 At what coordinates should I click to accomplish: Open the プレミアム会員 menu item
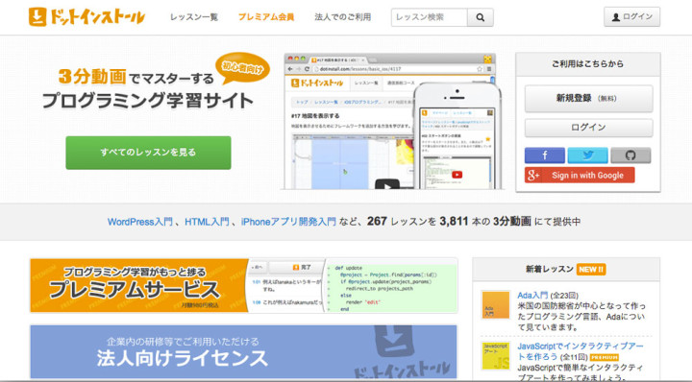tap(266, 17)
